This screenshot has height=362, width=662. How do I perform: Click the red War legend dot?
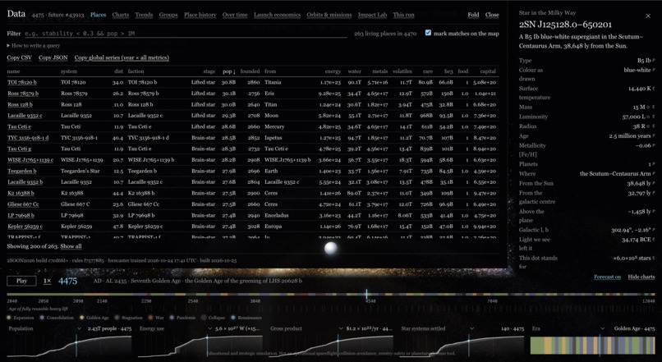point(150,318)
